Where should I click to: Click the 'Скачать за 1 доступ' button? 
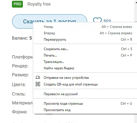[50, 21]
